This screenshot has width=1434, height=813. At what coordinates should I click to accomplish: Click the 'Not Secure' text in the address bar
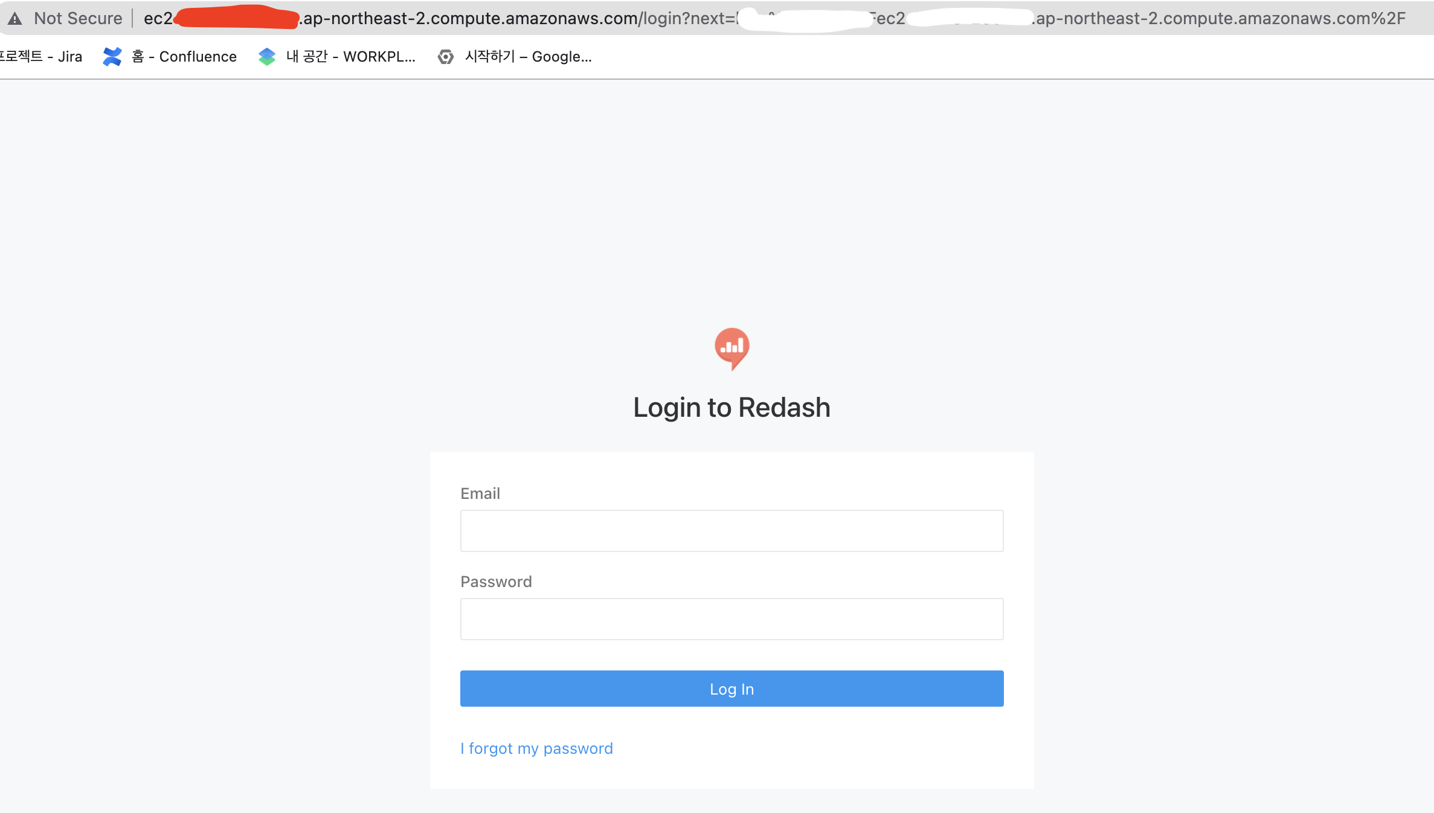[x=78, y=19]
